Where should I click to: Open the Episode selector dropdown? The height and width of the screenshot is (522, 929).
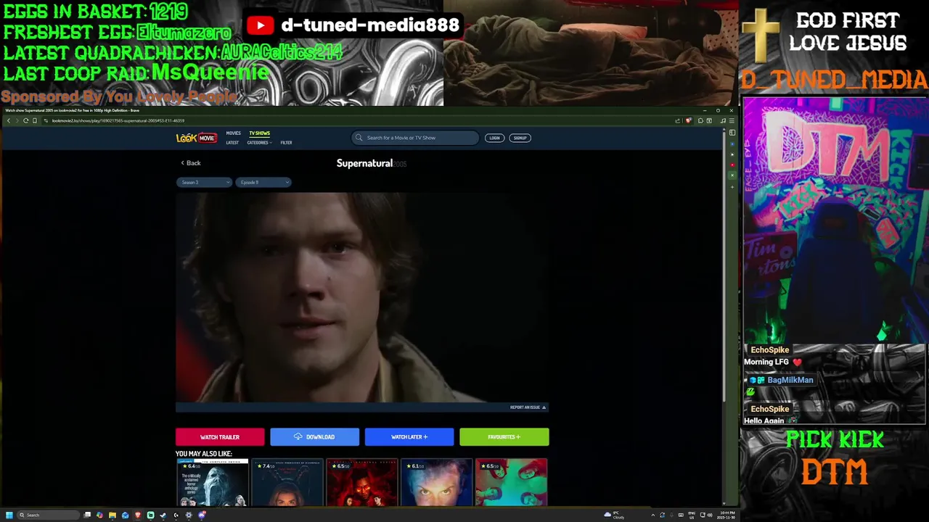point(263,182)
